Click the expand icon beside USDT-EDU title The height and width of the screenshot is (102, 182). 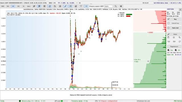click(x=180, y=9)
